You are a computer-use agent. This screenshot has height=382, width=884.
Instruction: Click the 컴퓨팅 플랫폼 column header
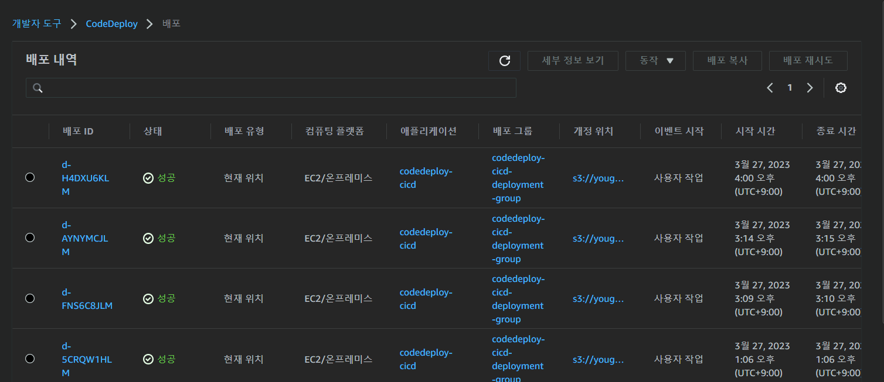(334, 131)
